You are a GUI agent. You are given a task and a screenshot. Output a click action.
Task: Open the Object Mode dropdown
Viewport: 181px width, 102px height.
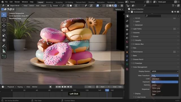coord(14,6)
